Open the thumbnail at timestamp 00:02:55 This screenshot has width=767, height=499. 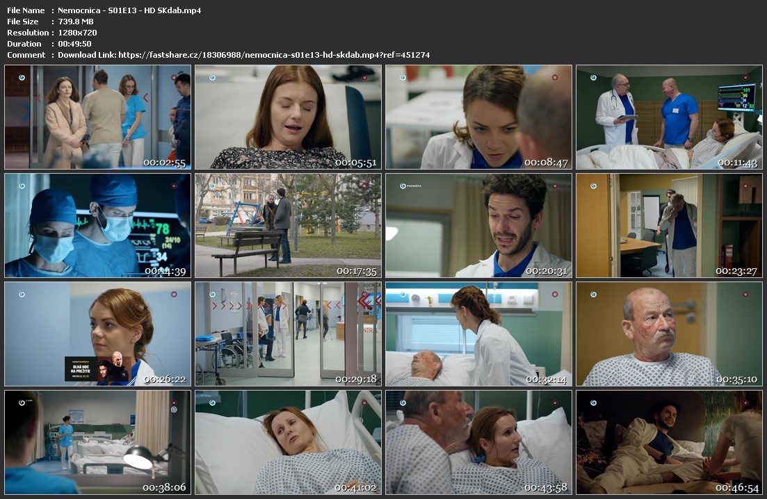97,117
